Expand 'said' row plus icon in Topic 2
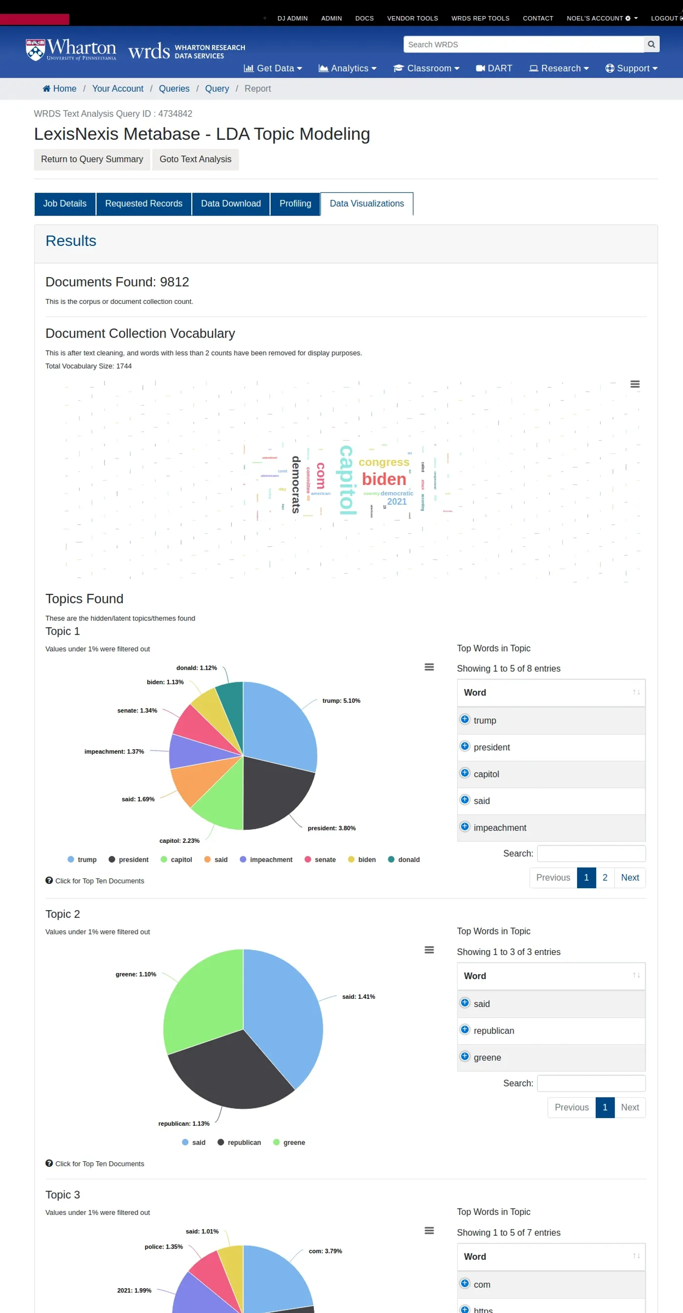Viewport: 683px width, 1313px height. tap(464, 1003)
